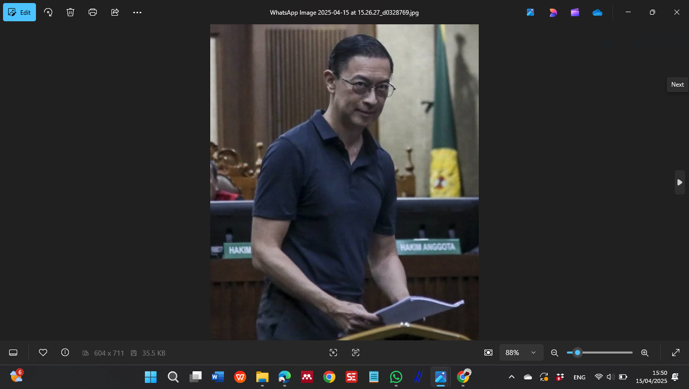The height and width of the screenshot is (389, 689).
Task: Click the Dropbox tray icon with red badge
Action: click(x=560, y=377)
